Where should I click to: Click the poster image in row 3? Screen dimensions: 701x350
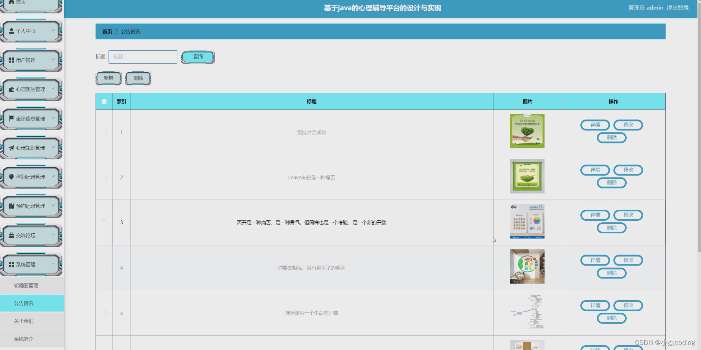(527, 222)
